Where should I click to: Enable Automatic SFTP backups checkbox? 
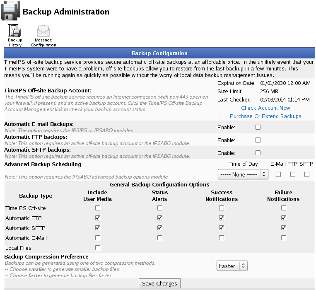[258, 153]
